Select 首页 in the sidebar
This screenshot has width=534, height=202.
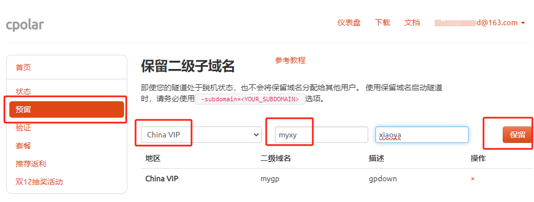coord(23,67)
